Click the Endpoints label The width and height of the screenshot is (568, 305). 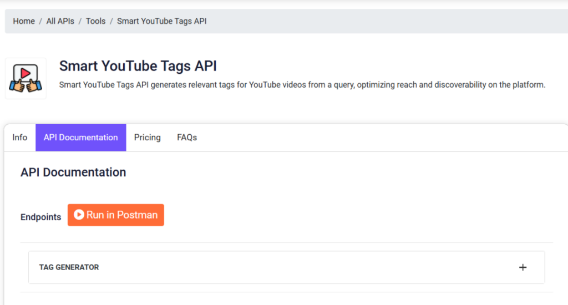click(x=41, y=217)
